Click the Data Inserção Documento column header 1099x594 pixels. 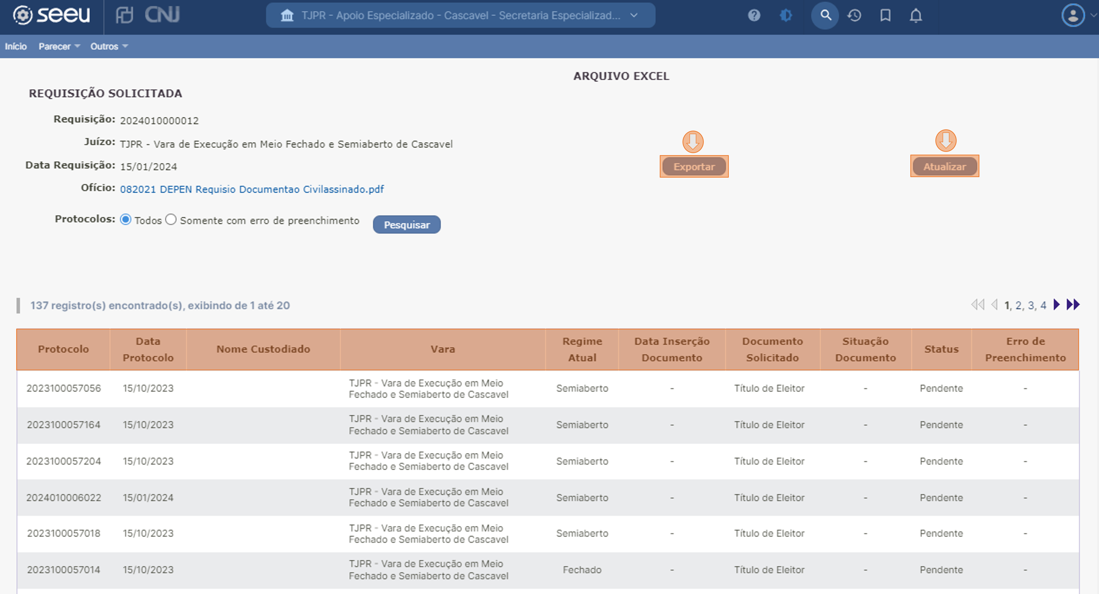[672, 349]
